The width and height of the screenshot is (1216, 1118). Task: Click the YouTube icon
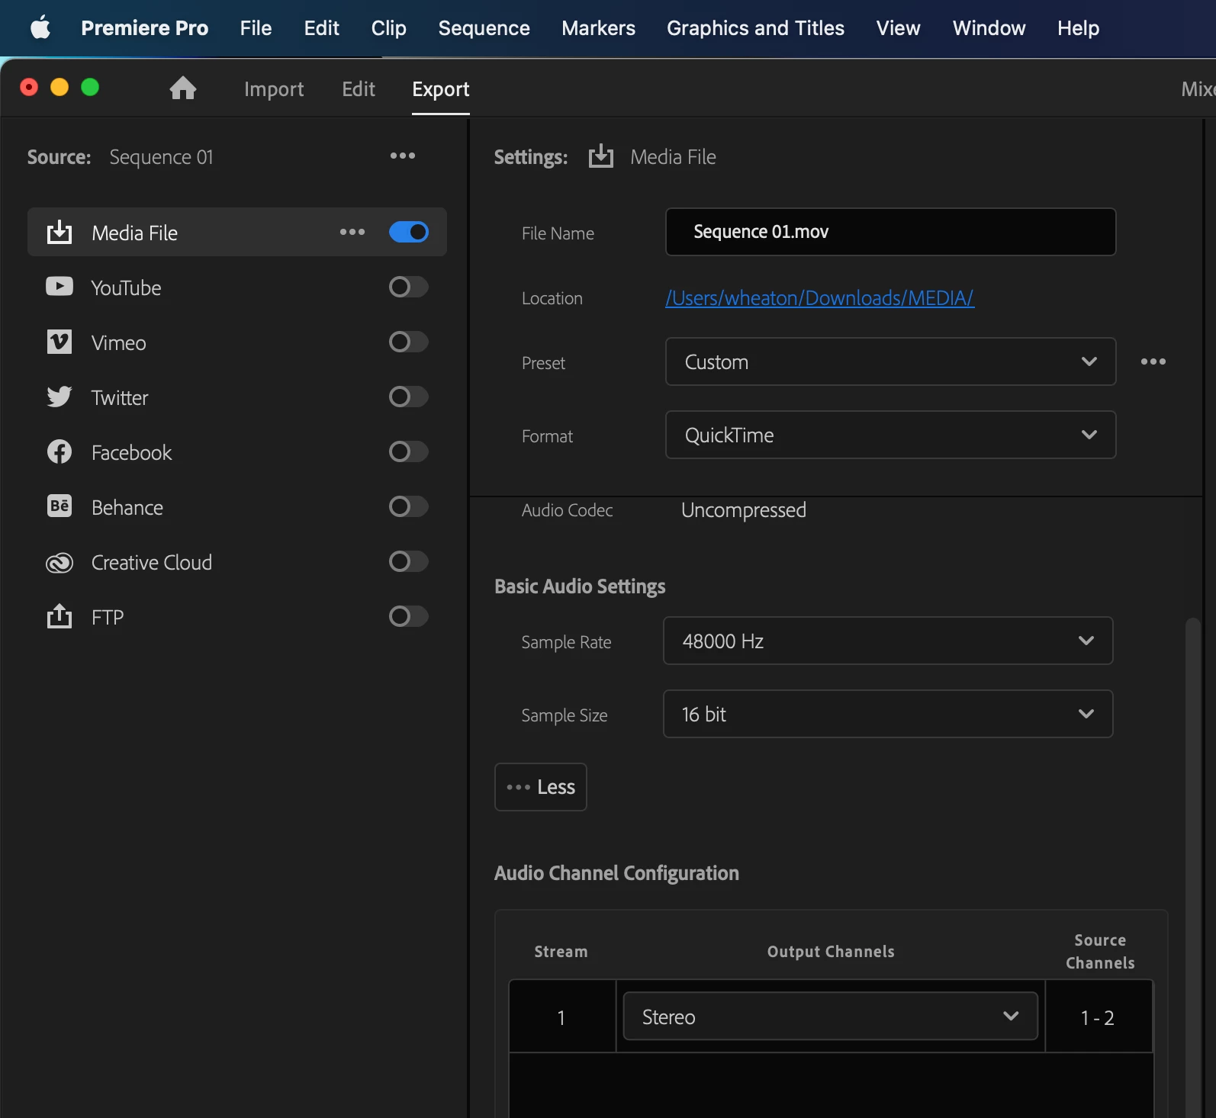pyautogui.click(x=60, y=287)
